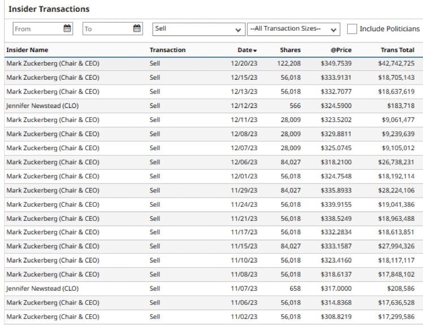The image size is (423, 325).
Task: Select the $339.9155 price cell
Action: tap(336, 204)
